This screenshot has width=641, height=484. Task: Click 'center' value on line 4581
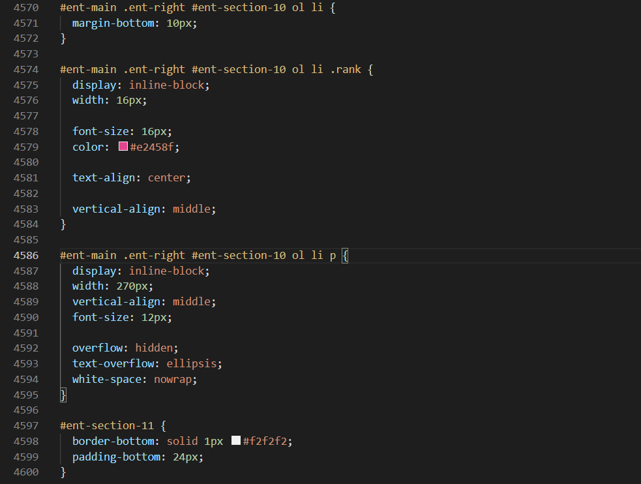pyautogui.click(x=167, y=178)
